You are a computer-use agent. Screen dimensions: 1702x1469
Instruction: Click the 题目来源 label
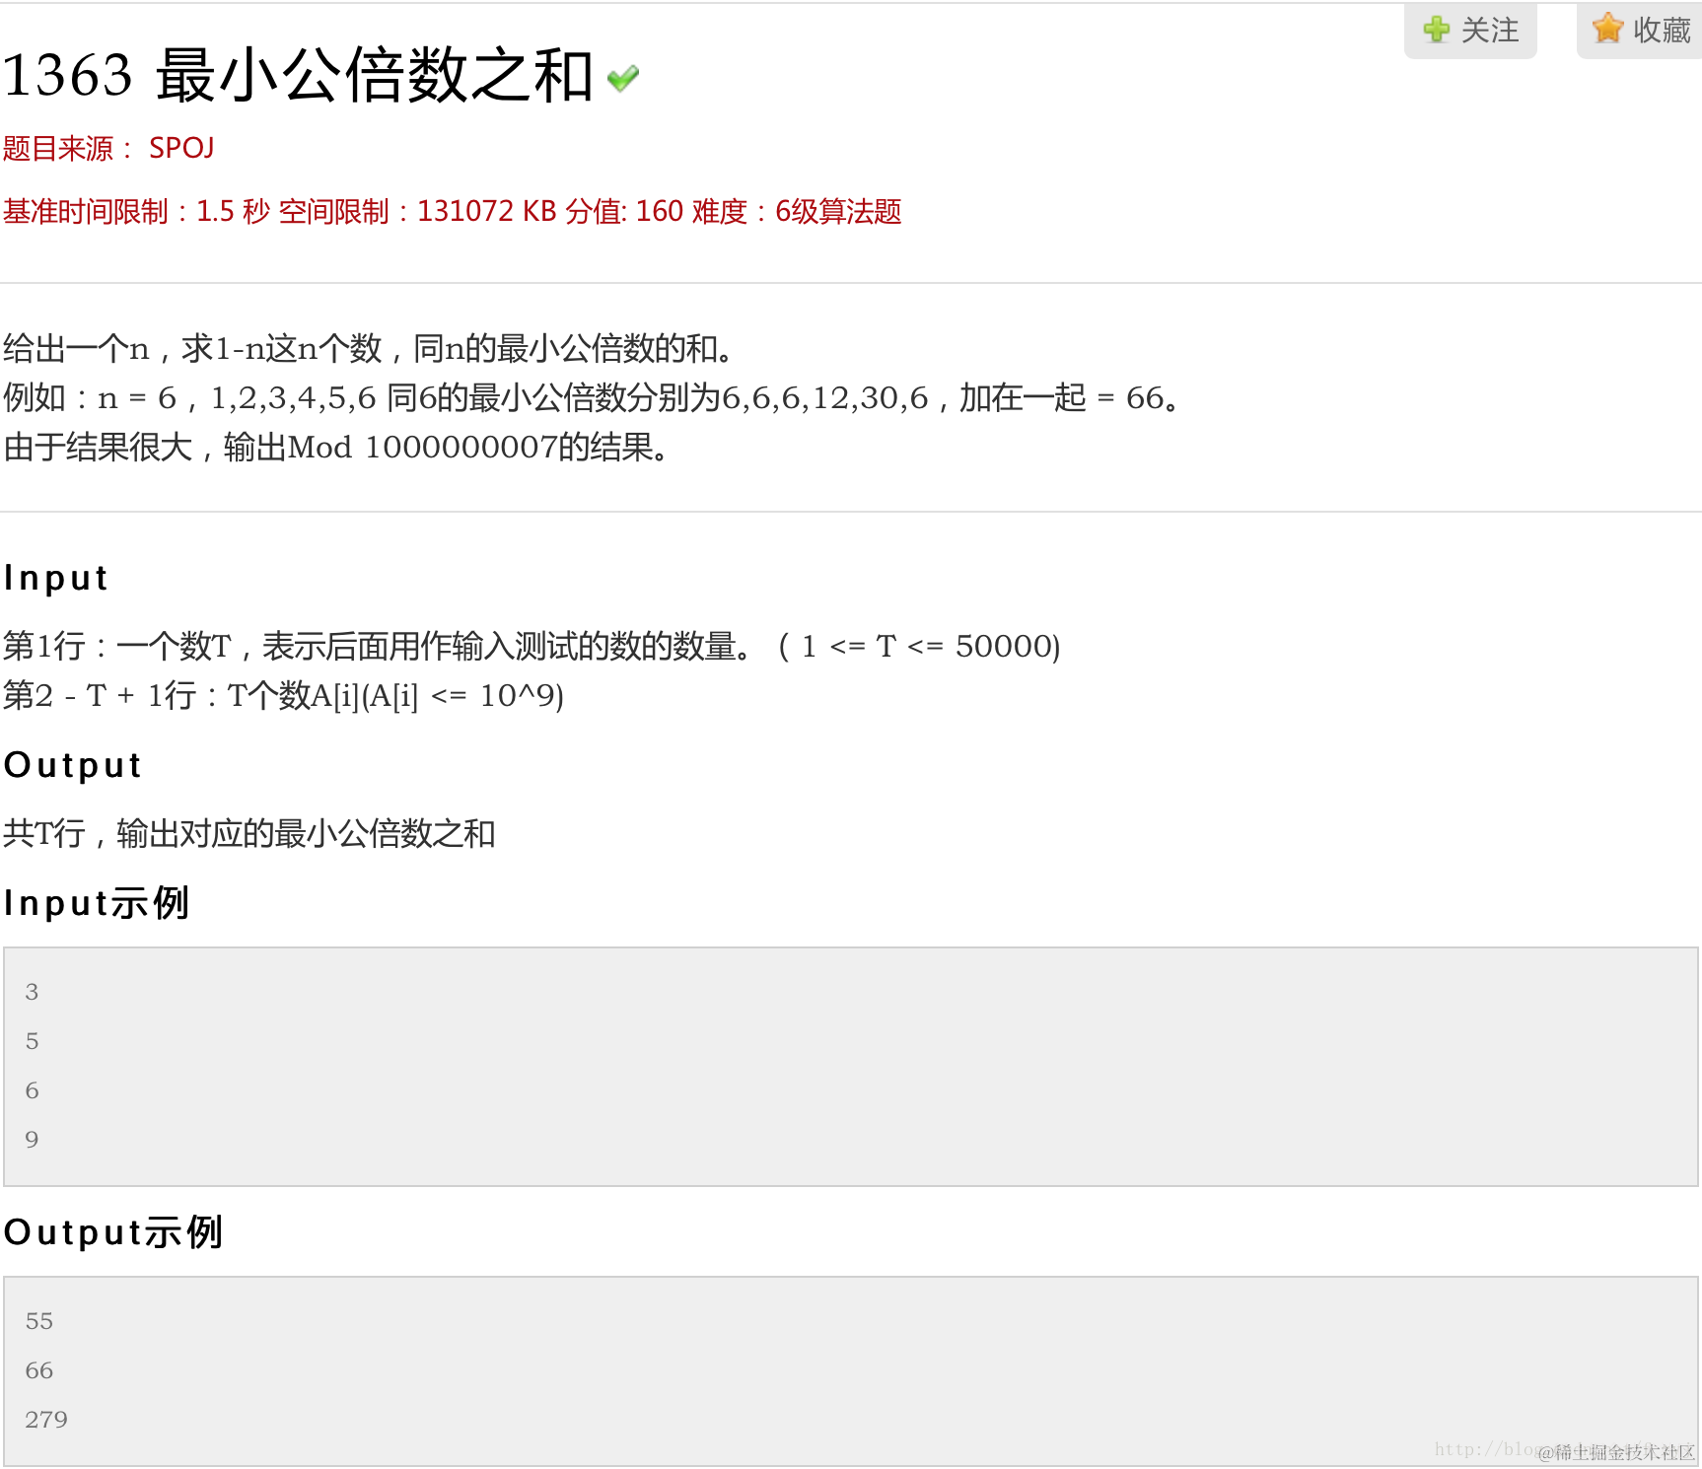[x=68, y=148]
